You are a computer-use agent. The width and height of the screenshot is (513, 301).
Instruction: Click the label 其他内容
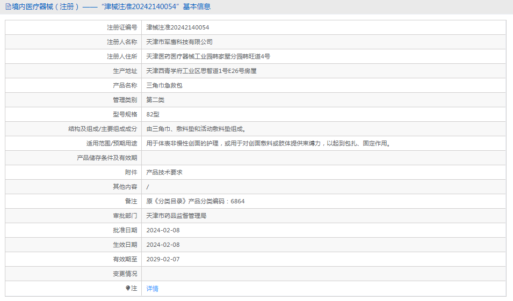pos(125,187)
